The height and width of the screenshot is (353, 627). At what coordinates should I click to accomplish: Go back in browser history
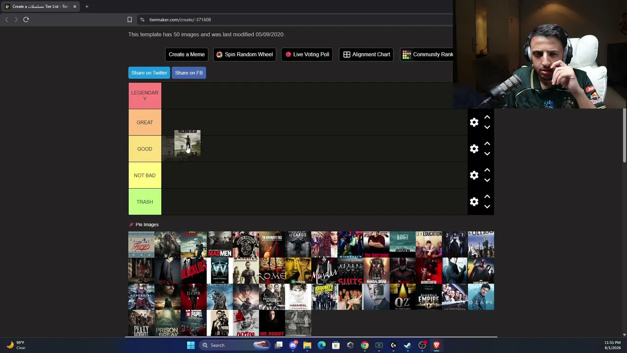tap(6, 20)
